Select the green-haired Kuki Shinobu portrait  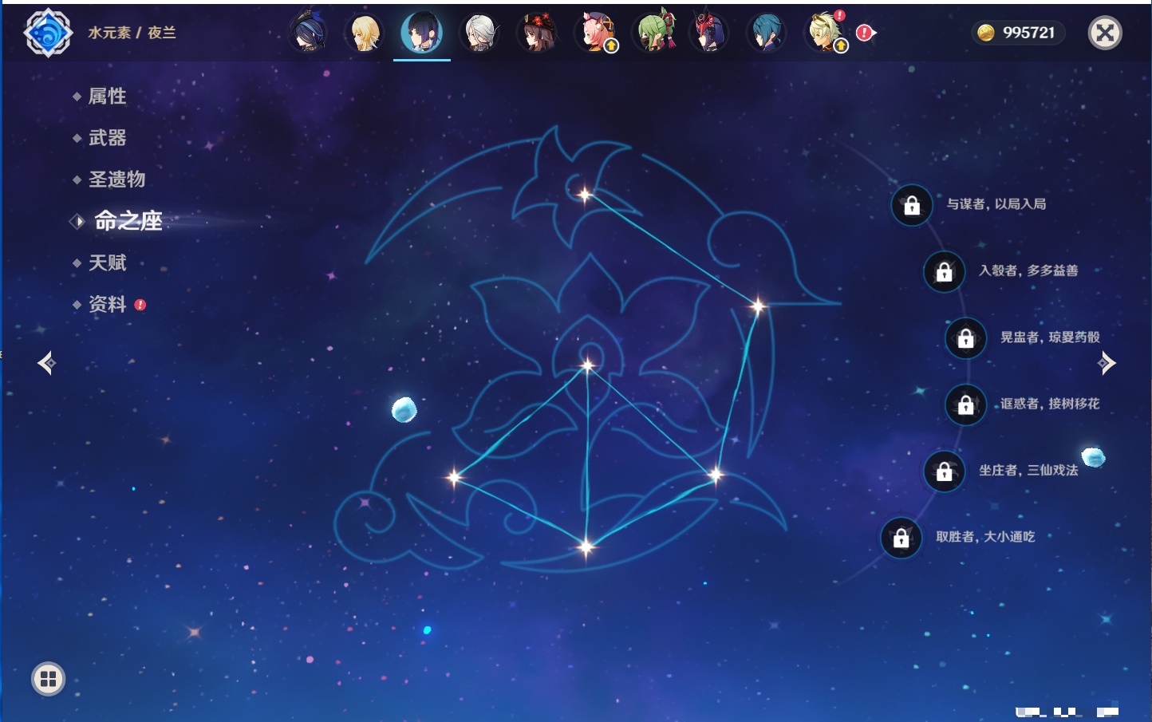click(x=654, y=34)
